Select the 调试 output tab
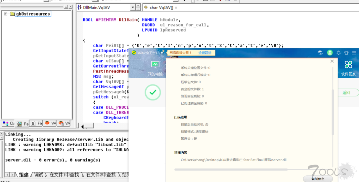The height and width of the screenshot is (182, 359). pyautogui.click(x=38, y=175)
